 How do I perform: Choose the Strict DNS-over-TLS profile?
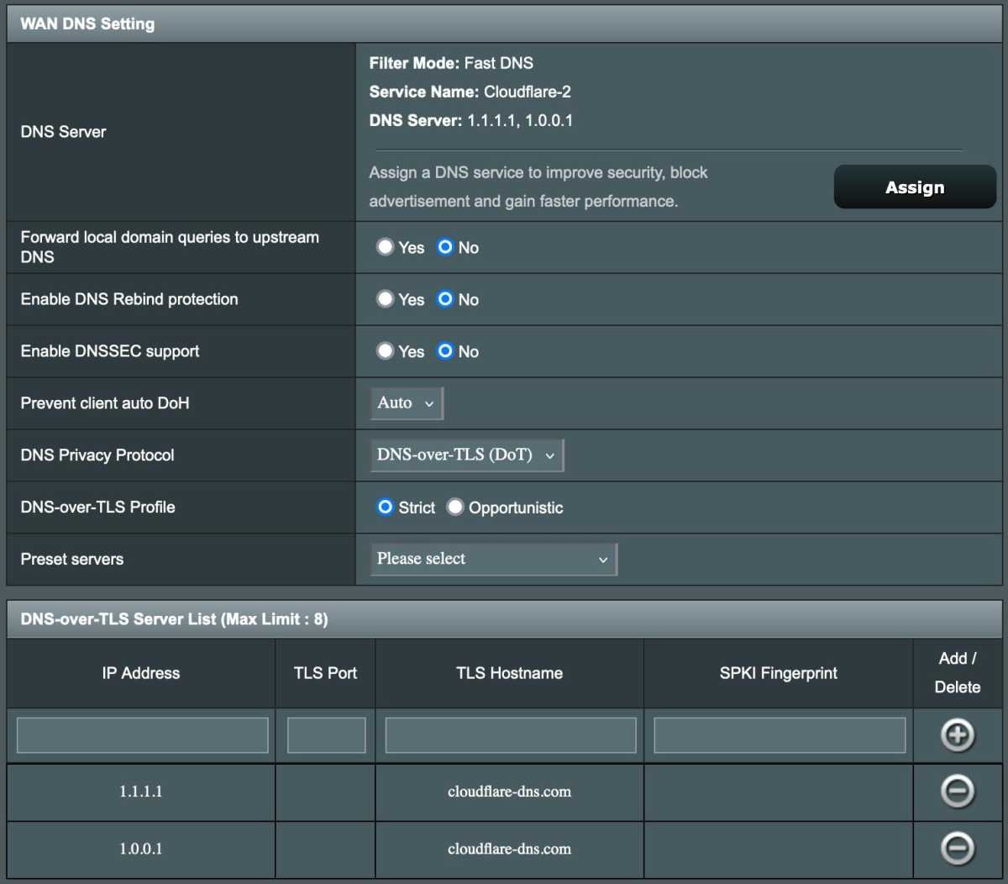pyautogui.click(x=385, y=507)
